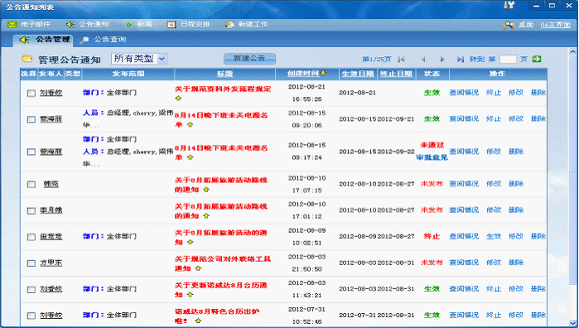579x328 pixels.
Task: Click 查阅情况 in row created 09:17:24
Action: point(464,151)
